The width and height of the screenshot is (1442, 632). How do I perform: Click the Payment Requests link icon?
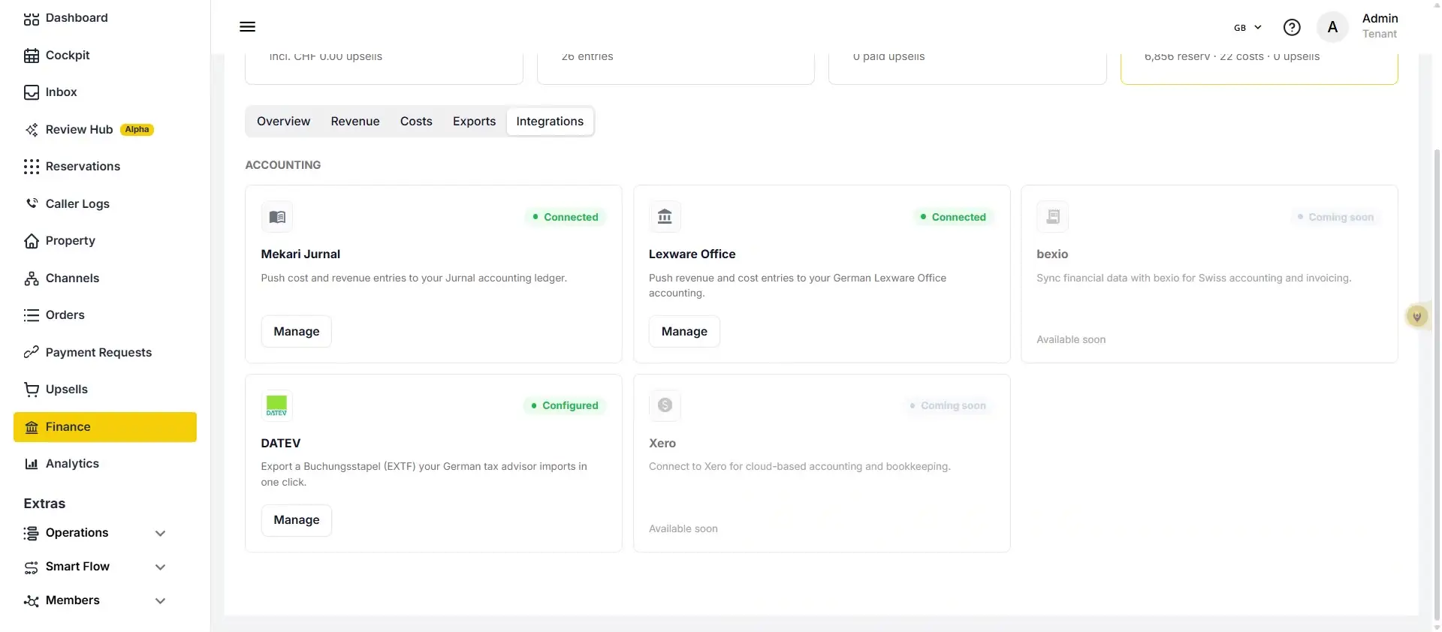point(31,352)
